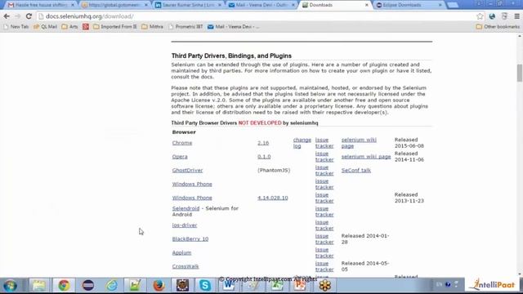
Task: Click the orange flower icon in taskbar
Action: (x=324, y=285)
